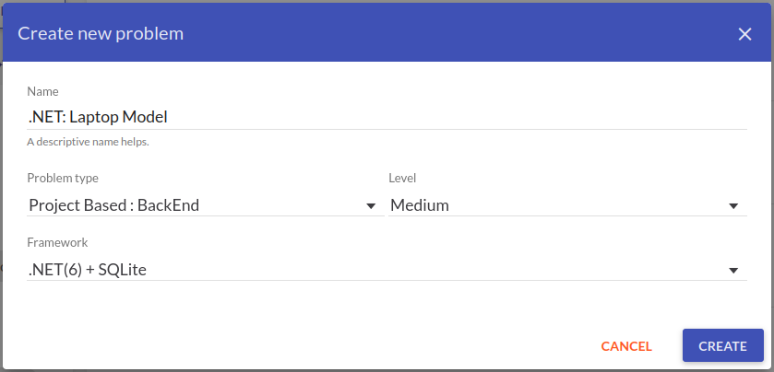Click the 'Level' label

pyautogui.click(x=403, y=178)
